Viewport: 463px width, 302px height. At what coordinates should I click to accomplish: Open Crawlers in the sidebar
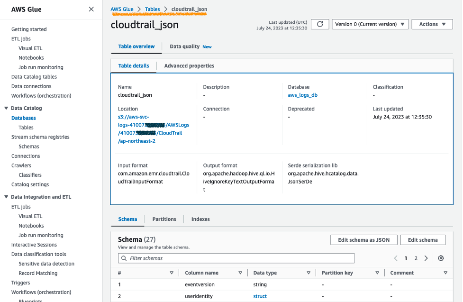(21, 165)
